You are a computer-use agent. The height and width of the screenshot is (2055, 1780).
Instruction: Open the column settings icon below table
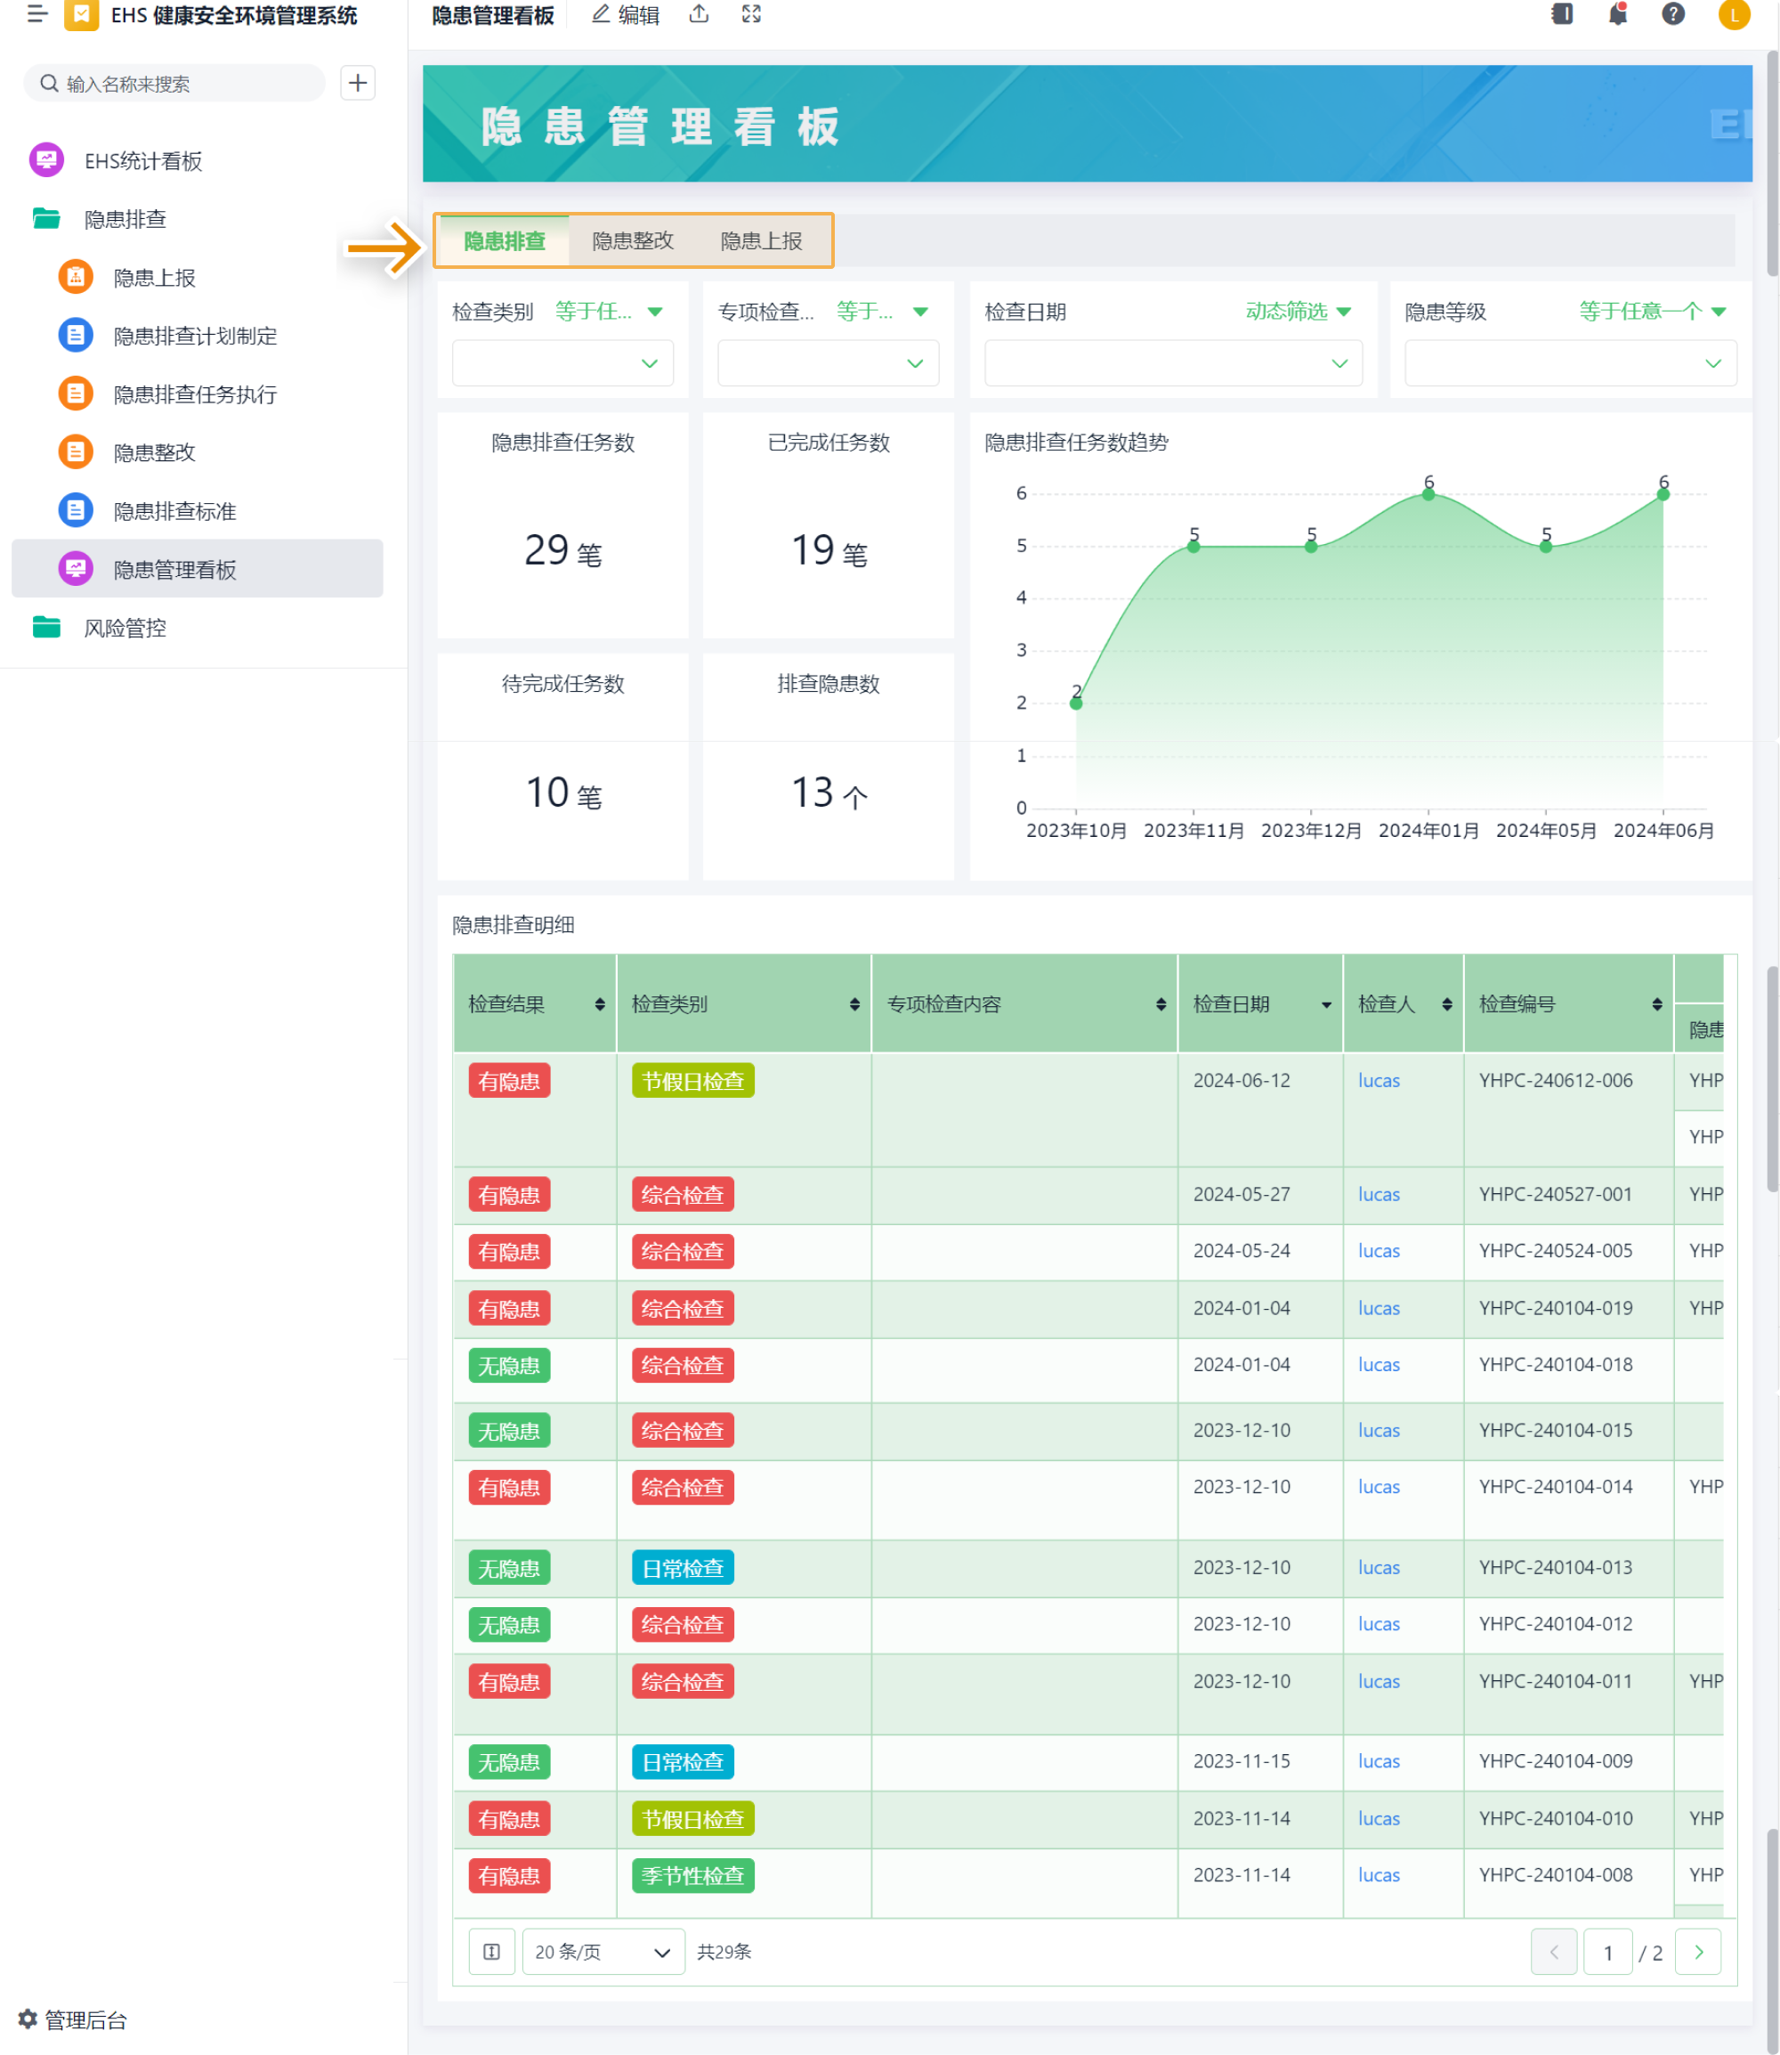491,1952
